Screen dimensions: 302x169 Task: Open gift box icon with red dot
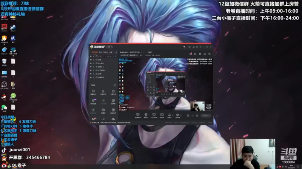click(191, 54)
